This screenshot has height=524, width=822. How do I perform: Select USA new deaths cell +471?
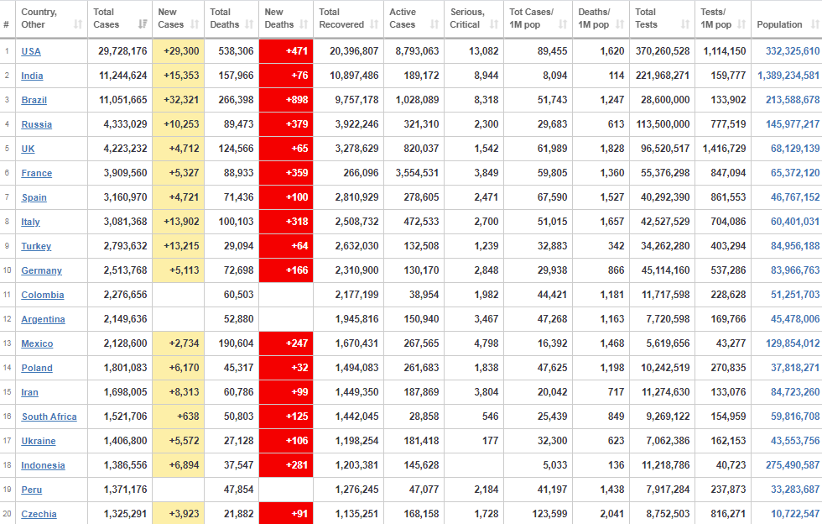(286, 51)
